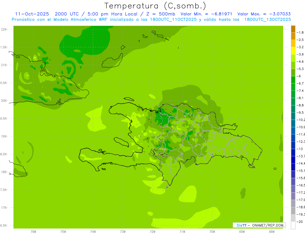Click the Temperatura (C,somb.) chart title
Image resolution: width=305 pixels, height=235 pixels.
pos(155,6)
